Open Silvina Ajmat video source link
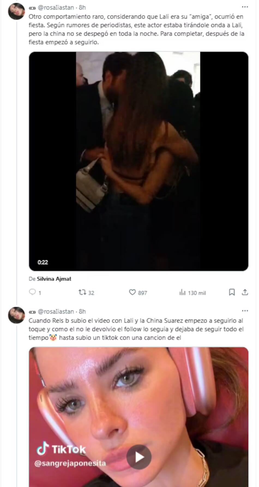This screenshot has width=259, height=487. click(54, 279)
